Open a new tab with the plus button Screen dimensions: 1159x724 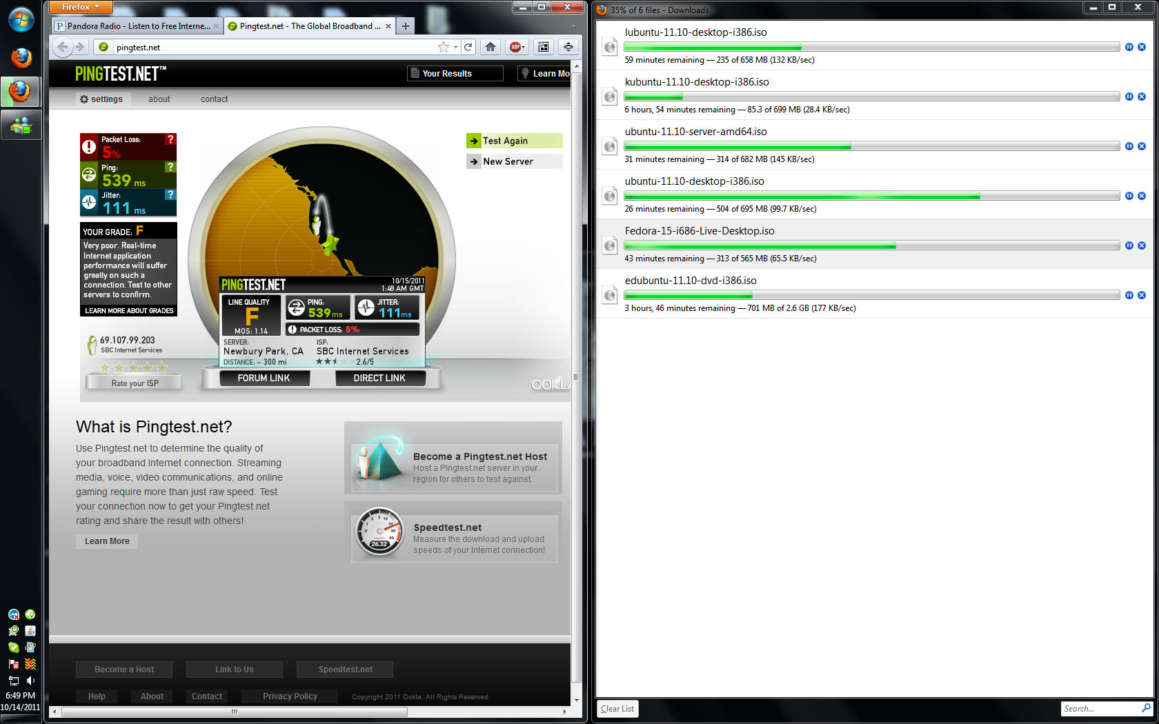click(406, 26)
